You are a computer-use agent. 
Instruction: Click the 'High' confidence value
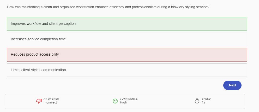(123, 102)
